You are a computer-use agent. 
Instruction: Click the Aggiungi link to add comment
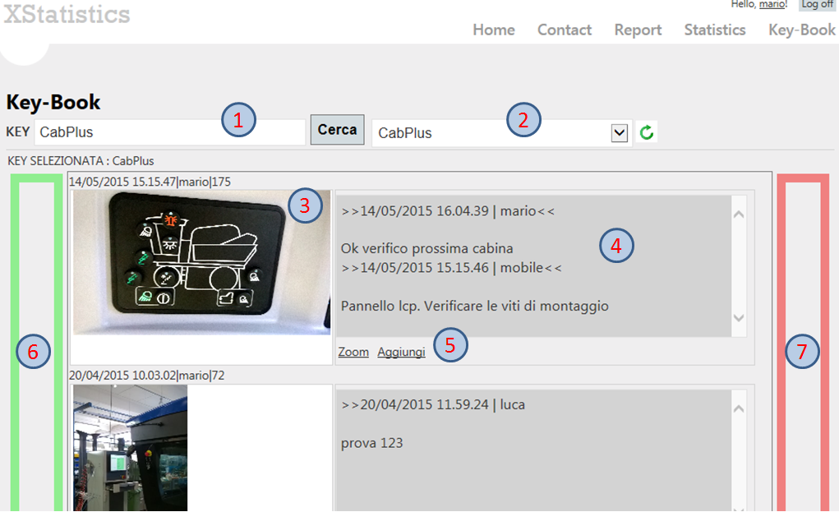[x=401, y=352]
